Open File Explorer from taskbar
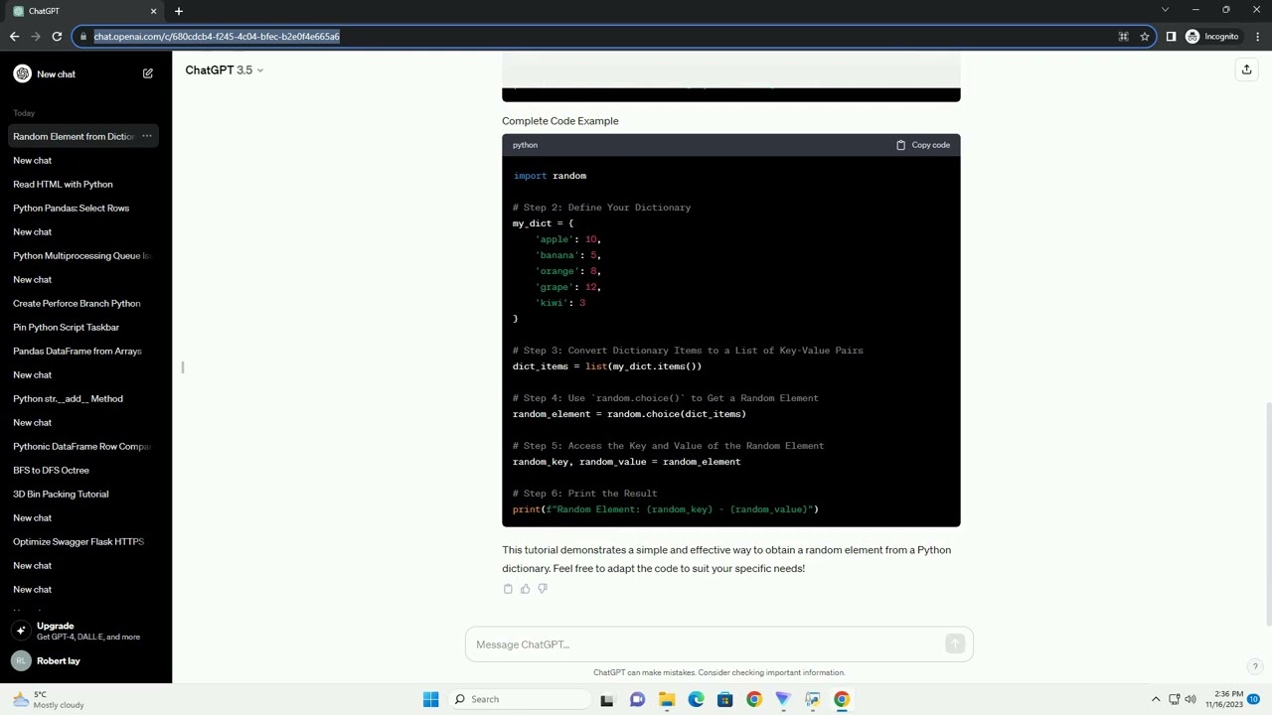The width and height of the screenshot is (1272, 715). coord(666,699)
